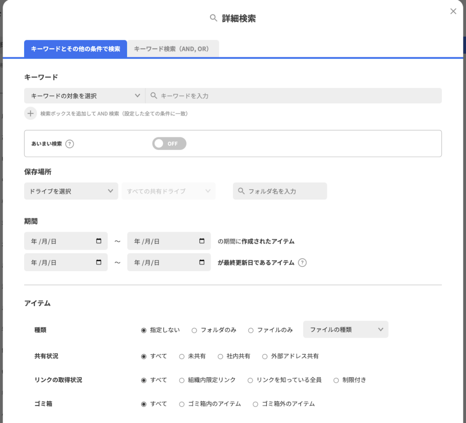This screenshot has width=466, height=423.
Task: Switch to キーワード検索（AND, OR）tab
Action: pos(172,49)
